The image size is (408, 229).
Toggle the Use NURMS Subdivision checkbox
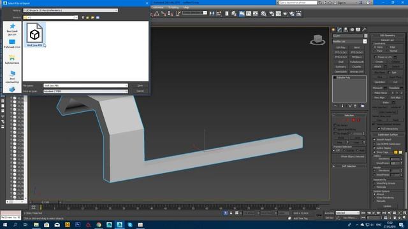coord(375,144)
